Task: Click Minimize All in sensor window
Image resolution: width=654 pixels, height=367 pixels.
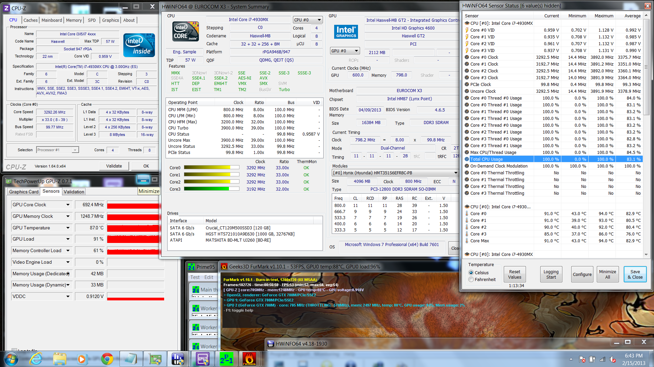Action: click(607, 274)
